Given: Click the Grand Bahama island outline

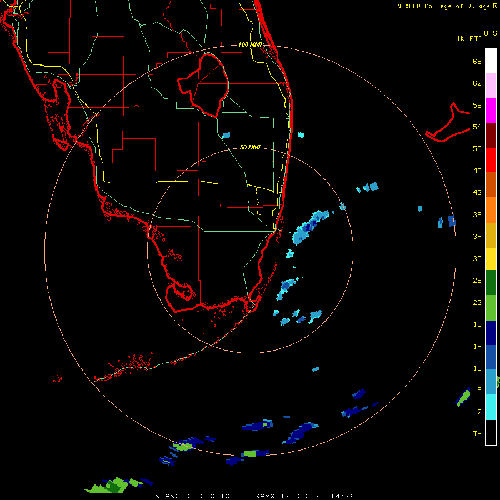Looking at the screenshot, I should point(448,122).
